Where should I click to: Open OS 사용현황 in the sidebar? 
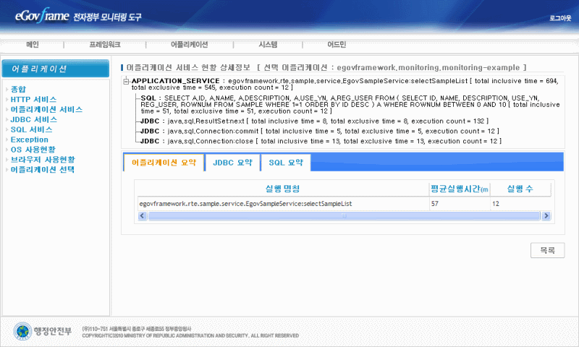(33, 150)
